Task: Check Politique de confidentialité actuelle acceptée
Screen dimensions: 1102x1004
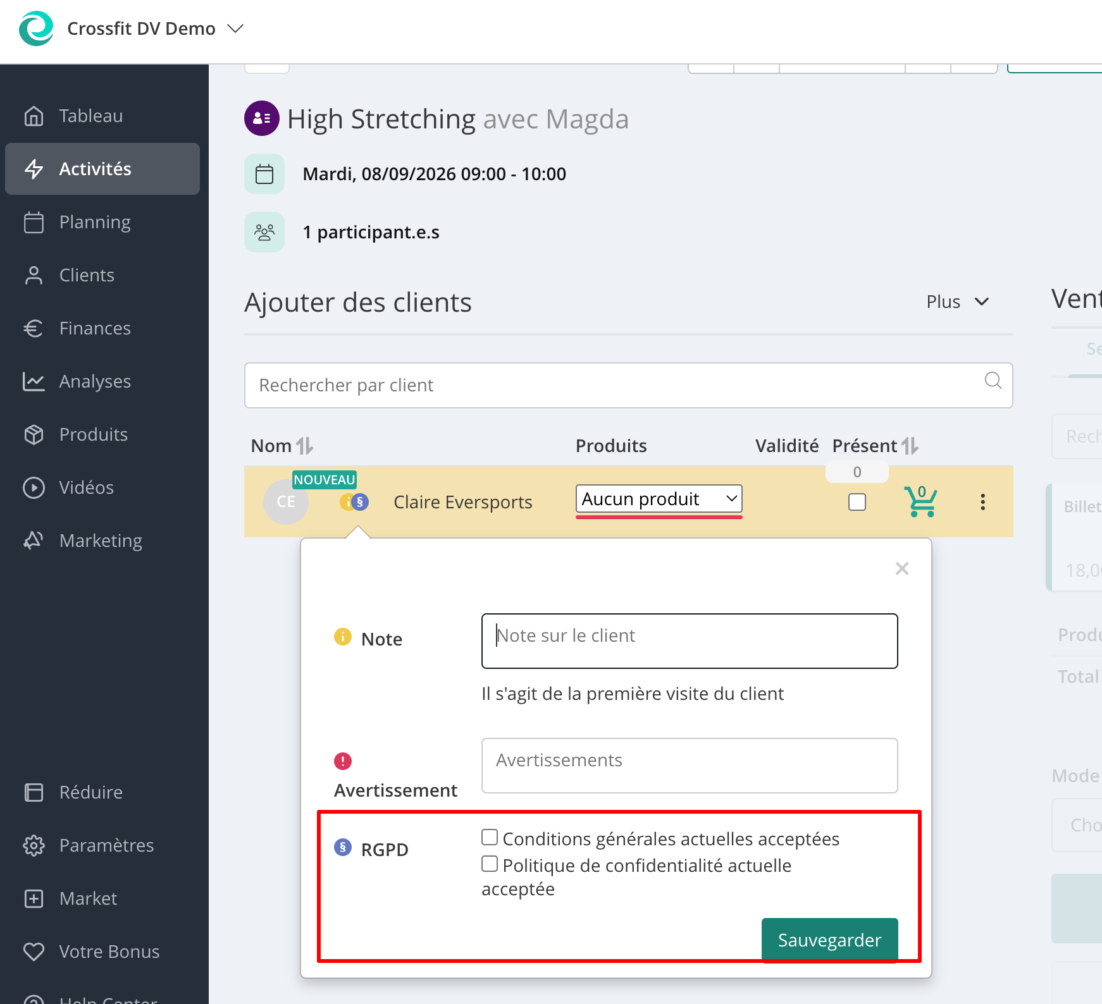Action: pos(490,864)
